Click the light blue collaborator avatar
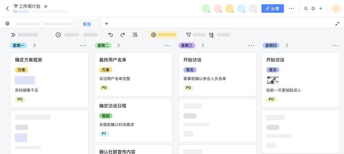 [x=241, y=8]
